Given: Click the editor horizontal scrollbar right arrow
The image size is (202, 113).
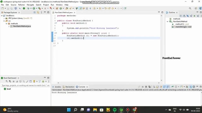Looking at the screenshot, I should click(x=159, y=83).
